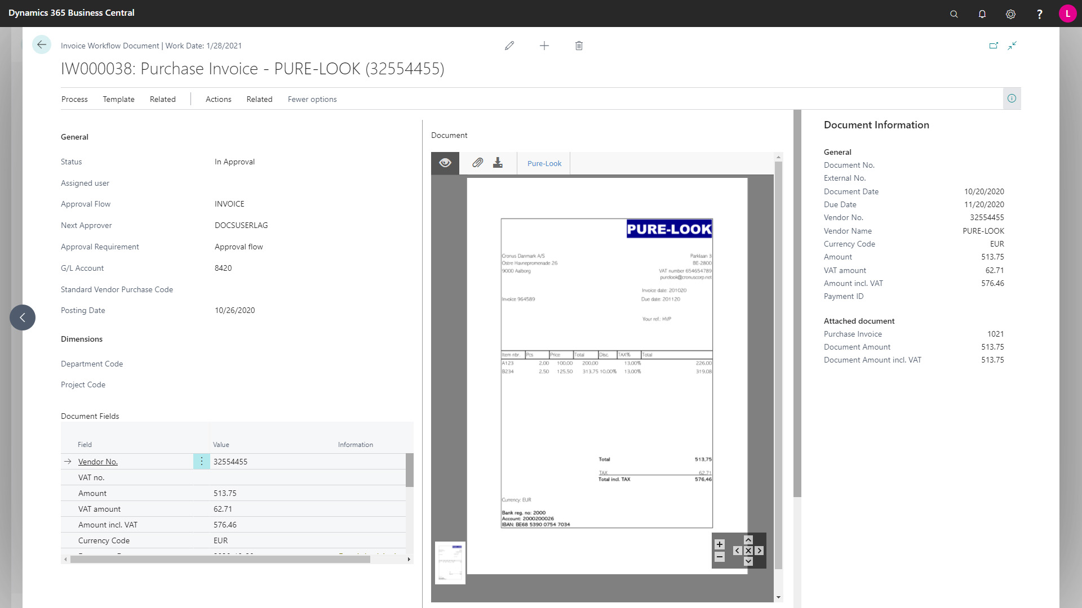Attach a file using the paperclip icon

tap(477, 163)
